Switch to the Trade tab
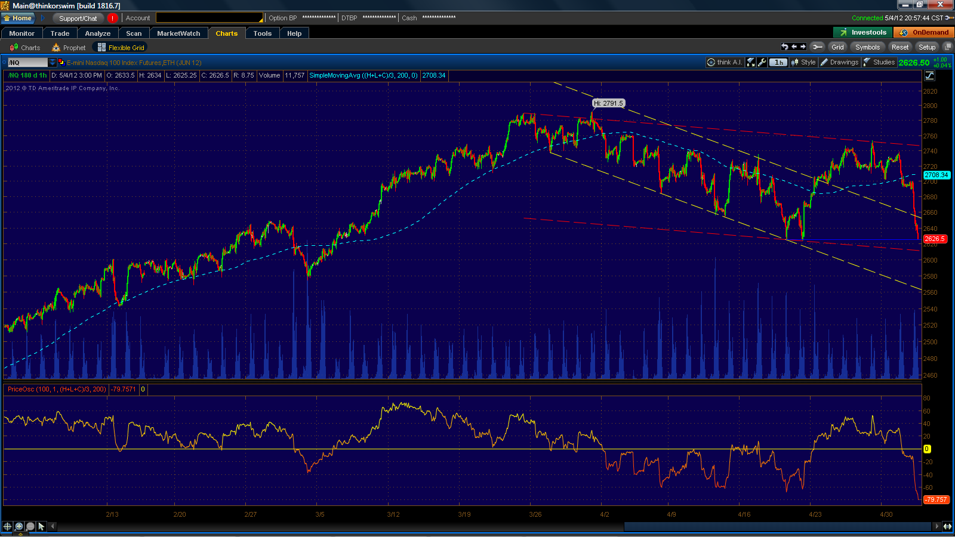The width and height of the screenshot is (955, 537). click(x=60, y=33)
